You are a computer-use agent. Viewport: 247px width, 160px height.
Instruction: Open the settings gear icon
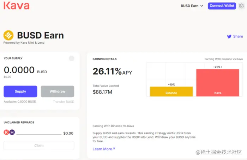point(241,6)
